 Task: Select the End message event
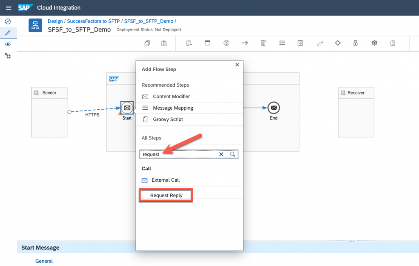(x=274, y=108)
